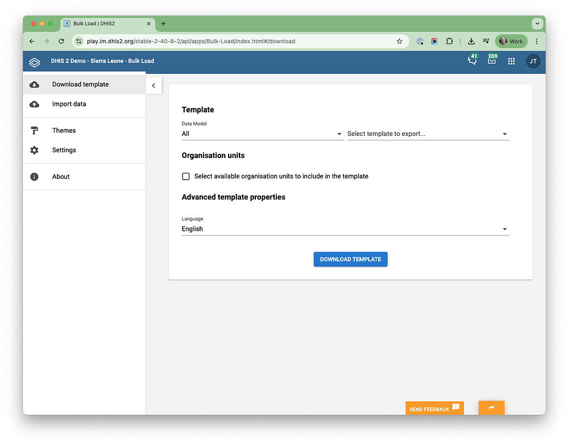The width and height of the screenshot is (568, 445).
Task: Open the Language dropdown
Action: [345, 229]
